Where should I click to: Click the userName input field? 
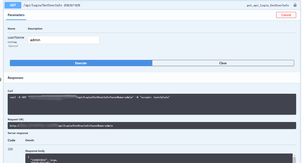(63, 40)
